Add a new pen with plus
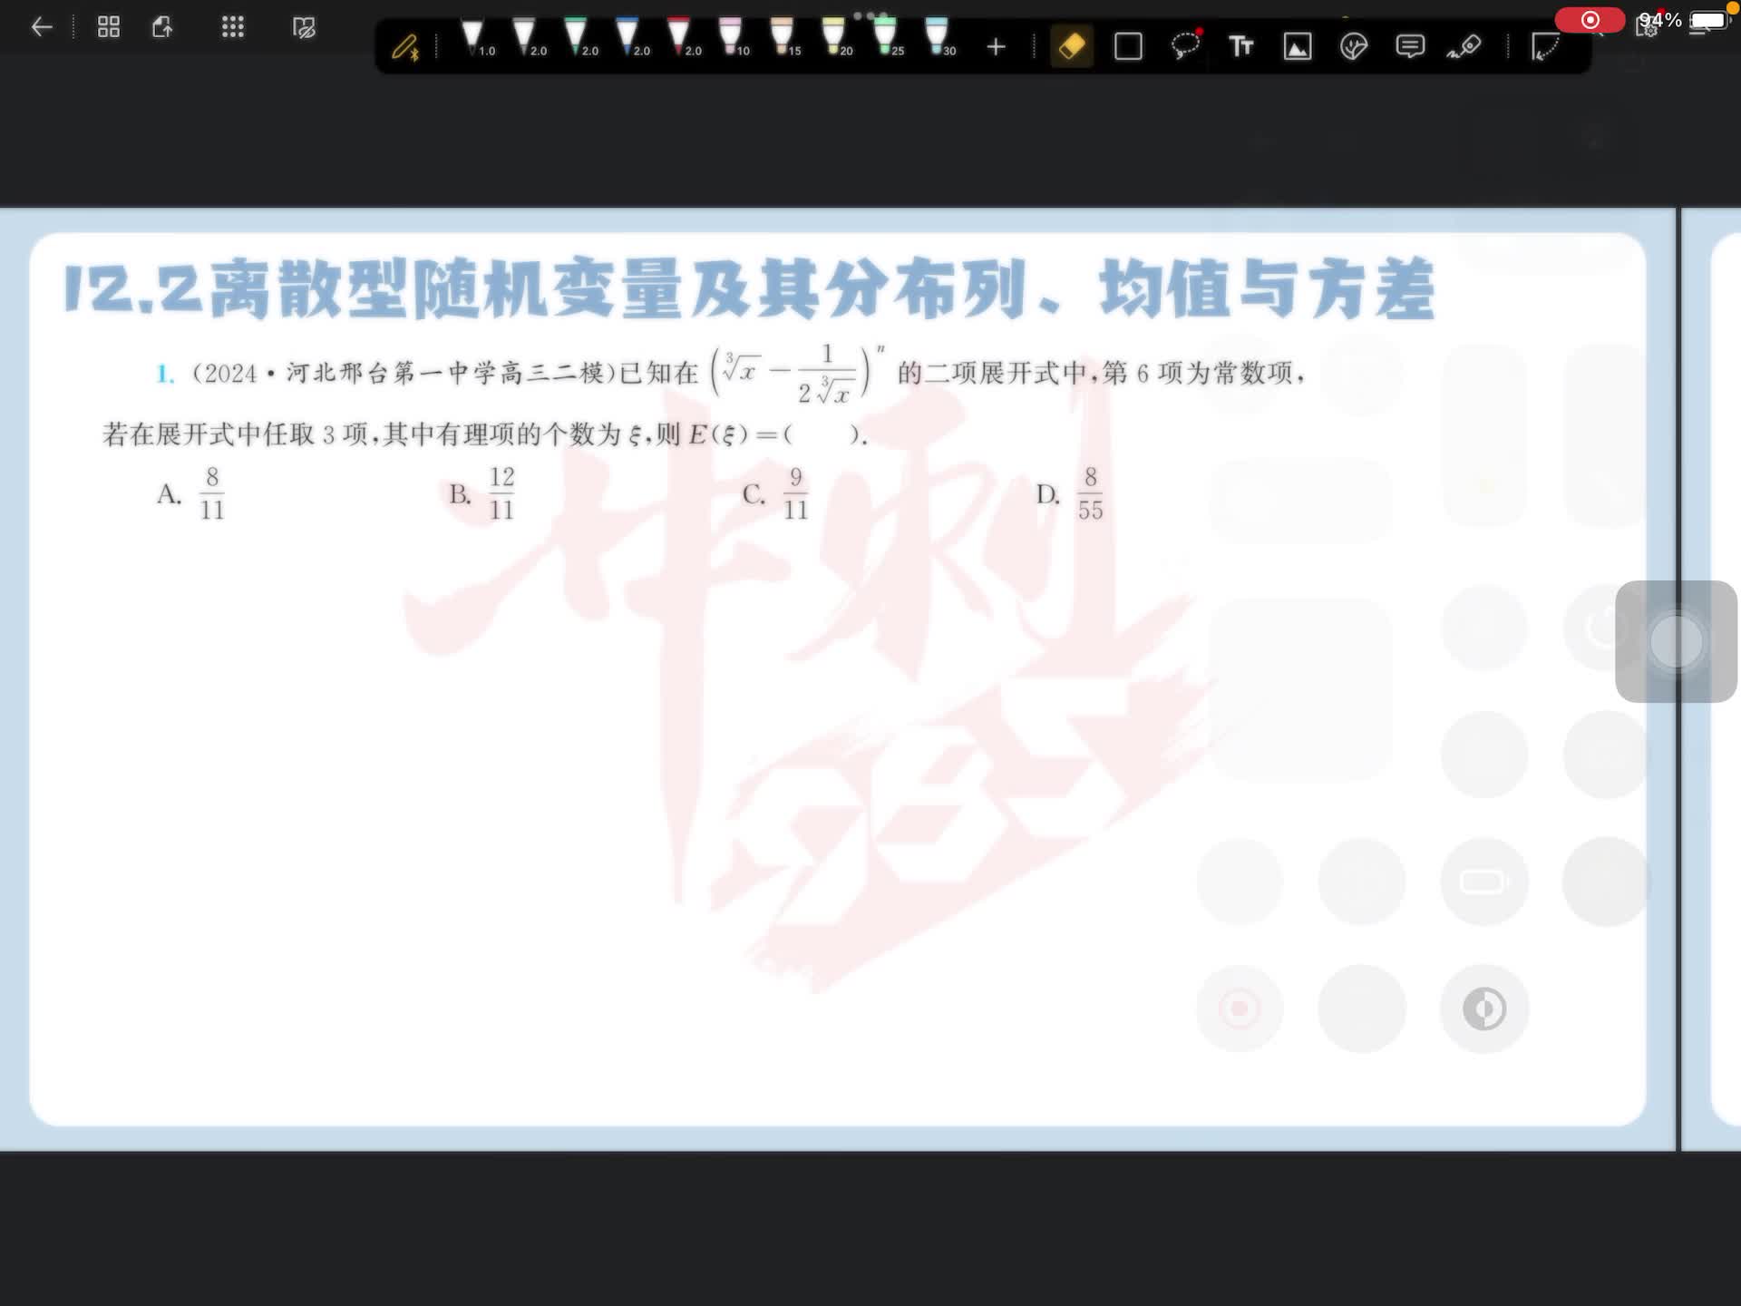The width and height of the screenshot is (1741, 1306). pos(996,46)
